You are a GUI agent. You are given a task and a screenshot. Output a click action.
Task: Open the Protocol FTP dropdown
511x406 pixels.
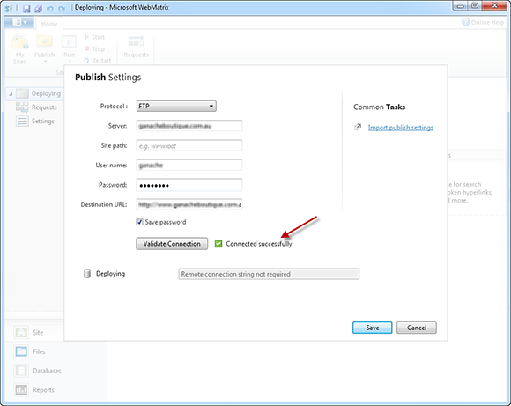click(176, 107)
